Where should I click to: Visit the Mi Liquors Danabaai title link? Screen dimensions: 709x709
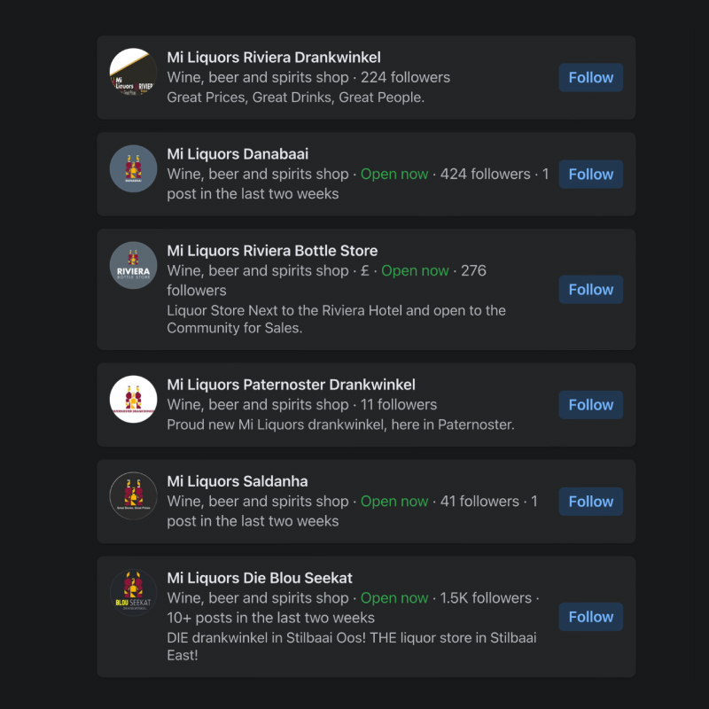point(238,154)
